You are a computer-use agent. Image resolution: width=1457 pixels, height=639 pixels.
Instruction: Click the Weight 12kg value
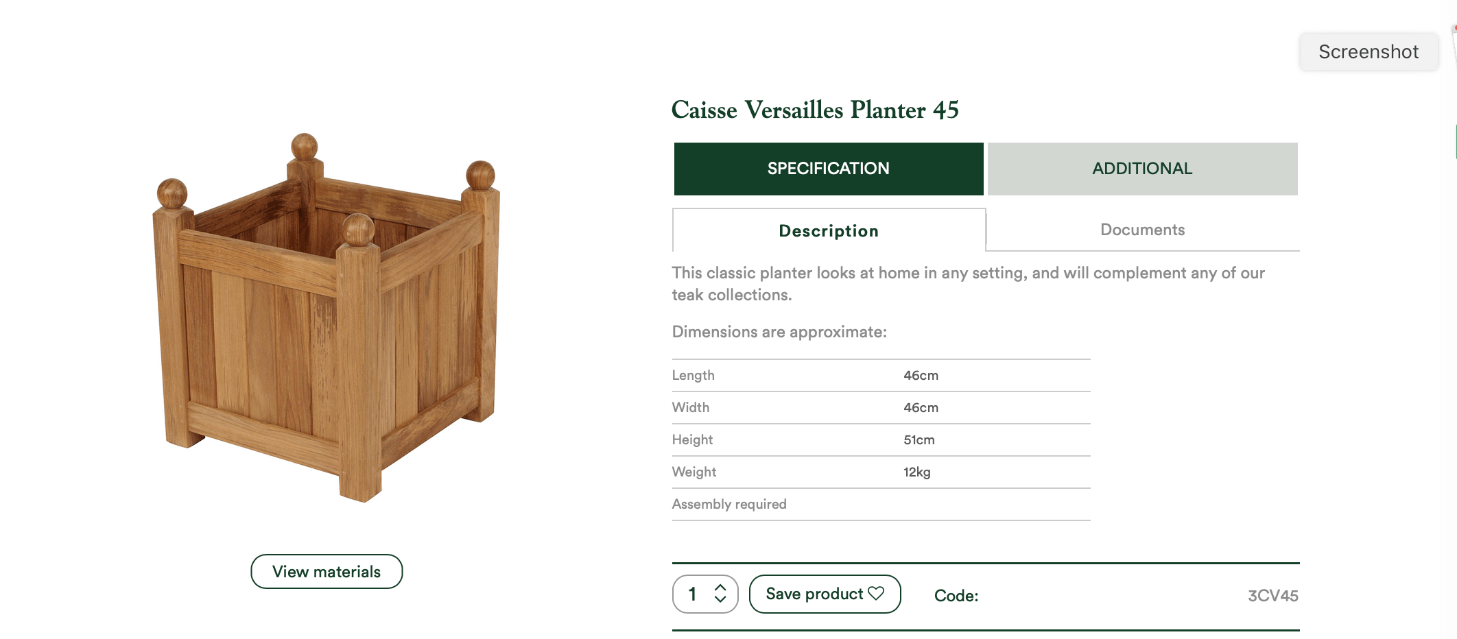(917, 472)
